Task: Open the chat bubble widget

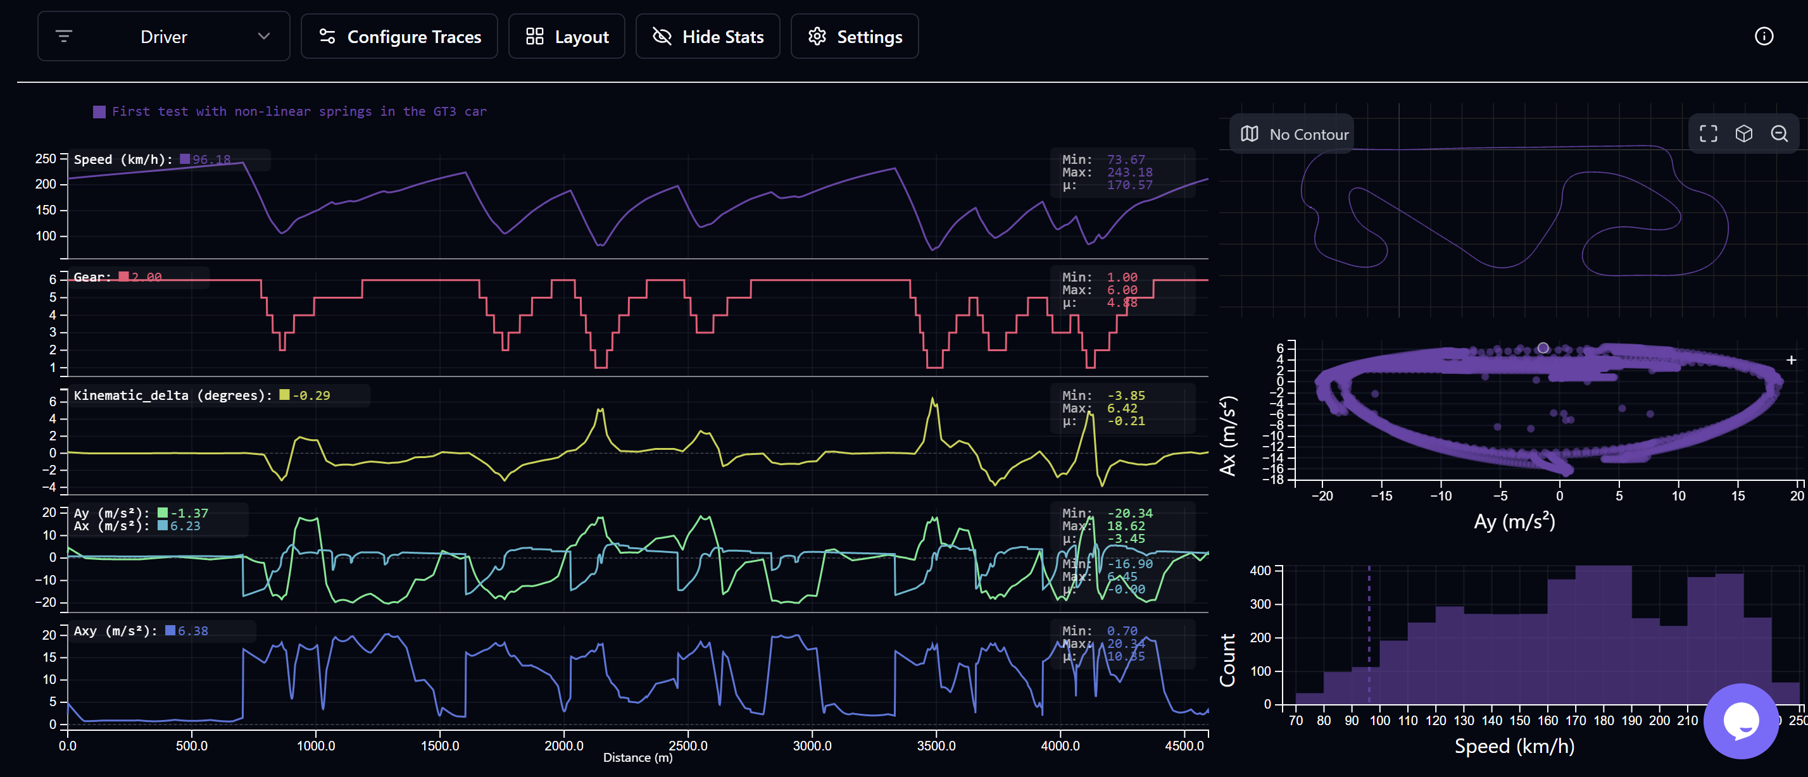Action: [x=1741, y=720]
